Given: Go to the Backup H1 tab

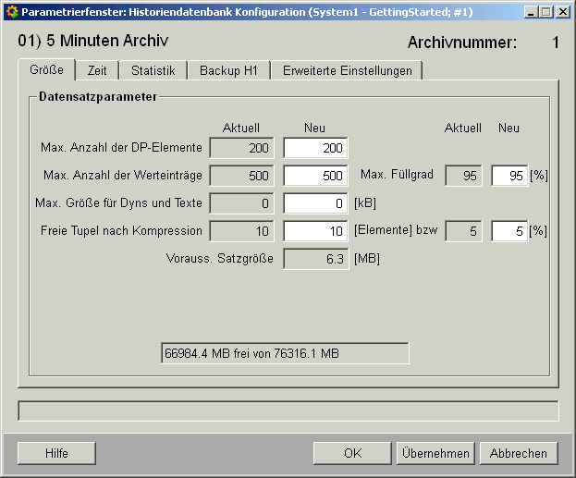Looking at the screenshot, I should [228, 71].
